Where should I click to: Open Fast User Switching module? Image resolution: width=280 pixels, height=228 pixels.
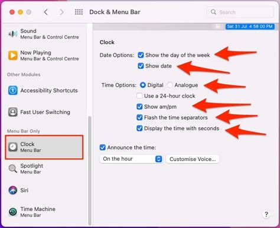[x=44, y=112]
